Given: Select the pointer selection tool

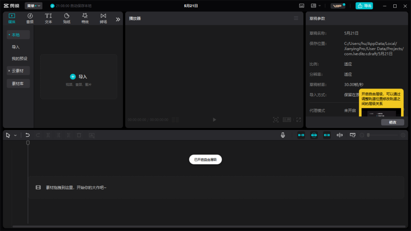Looking at the screenshot, I should click(x=8, y=135).
